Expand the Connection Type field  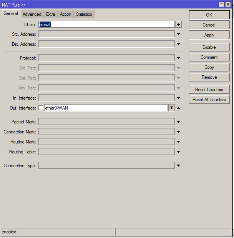pyautogui.click(x=179, y=165)
